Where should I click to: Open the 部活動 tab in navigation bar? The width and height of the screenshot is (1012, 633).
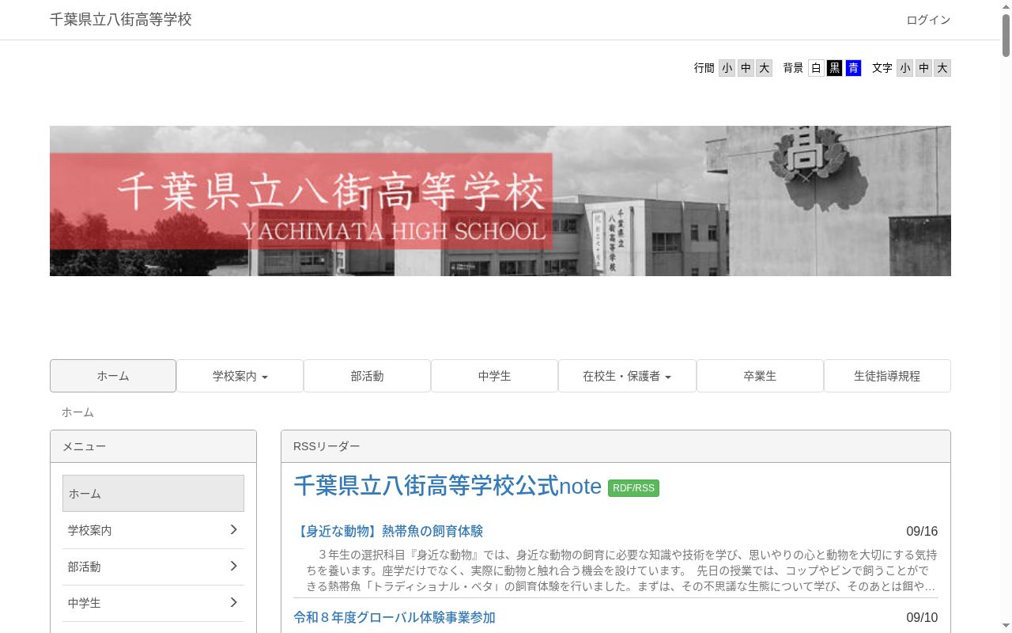pyautogui.click(x=368, y=376)
